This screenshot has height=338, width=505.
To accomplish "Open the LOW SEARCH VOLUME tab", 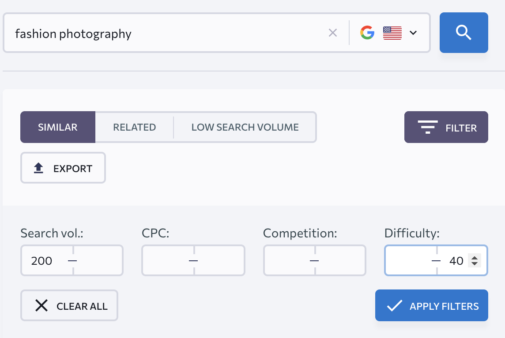I will pos(245,127).
